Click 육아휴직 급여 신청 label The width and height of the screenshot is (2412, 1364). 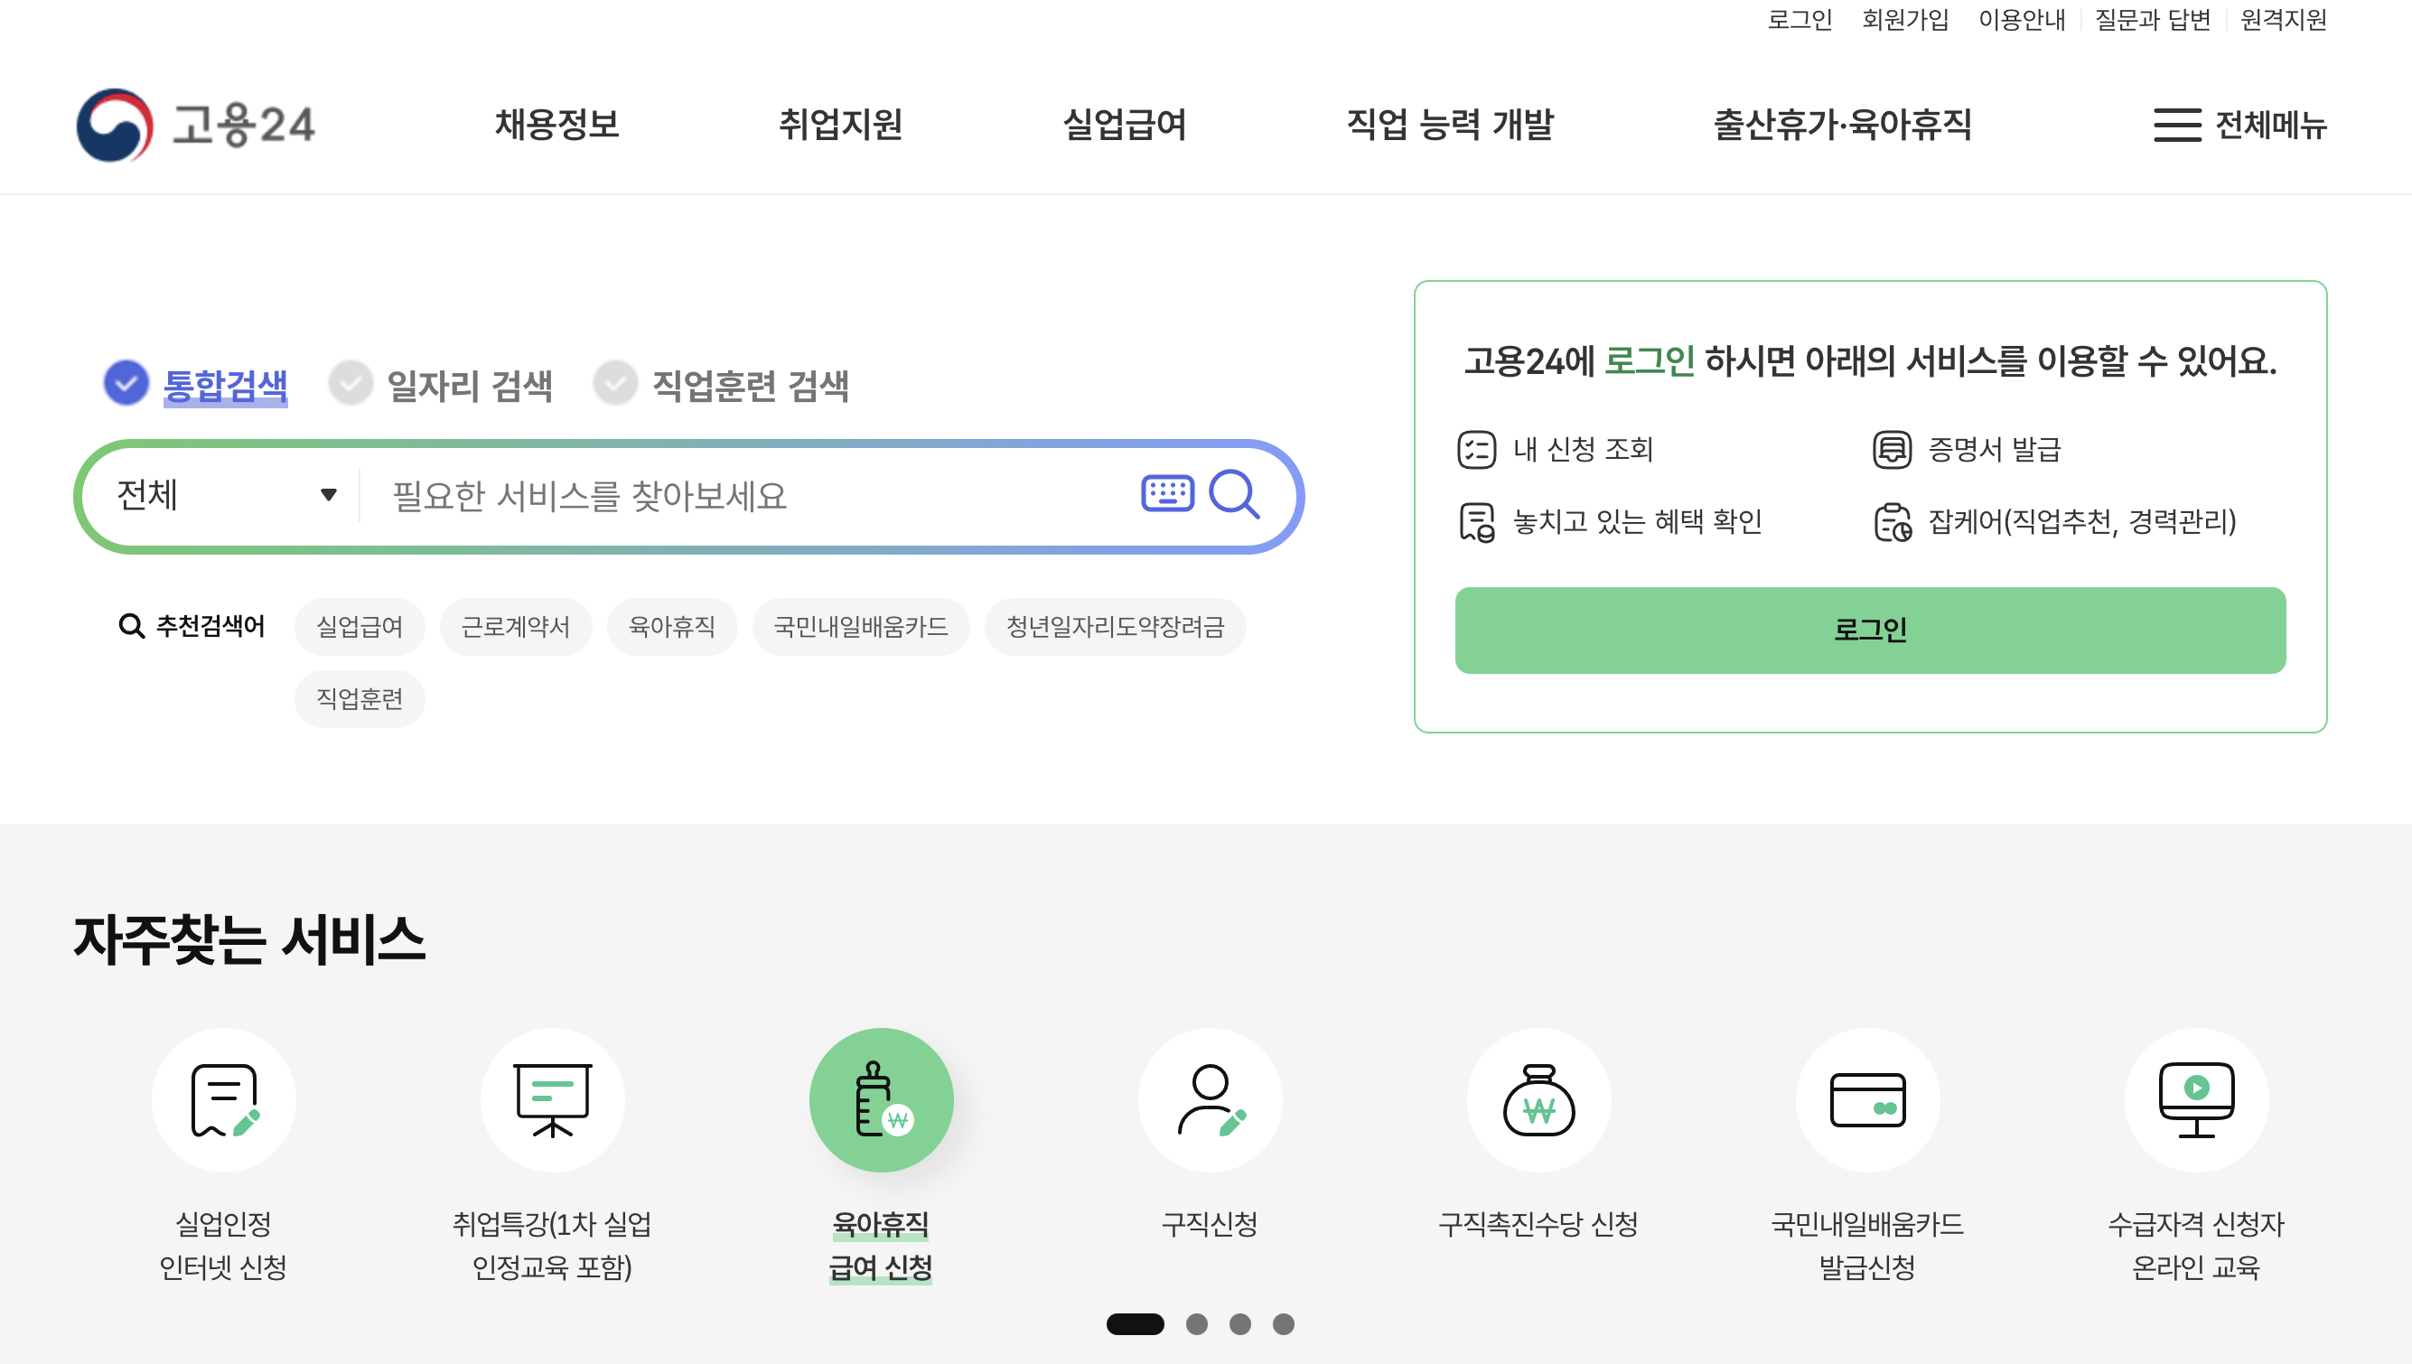point(881,1245)
